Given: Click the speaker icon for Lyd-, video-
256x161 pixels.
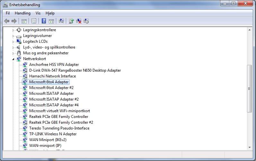Looking at the screenshot, I should (x=19, y=47).
